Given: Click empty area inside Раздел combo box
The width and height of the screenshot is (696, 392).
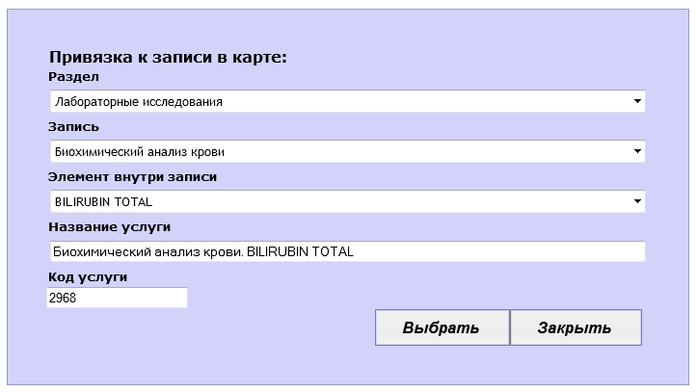Looking at the screenshot, I should coord(434,101).
